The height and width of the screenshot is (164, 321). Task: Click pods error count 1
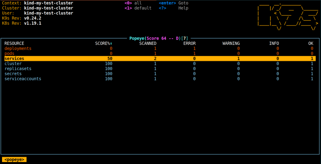click(195, 54)
